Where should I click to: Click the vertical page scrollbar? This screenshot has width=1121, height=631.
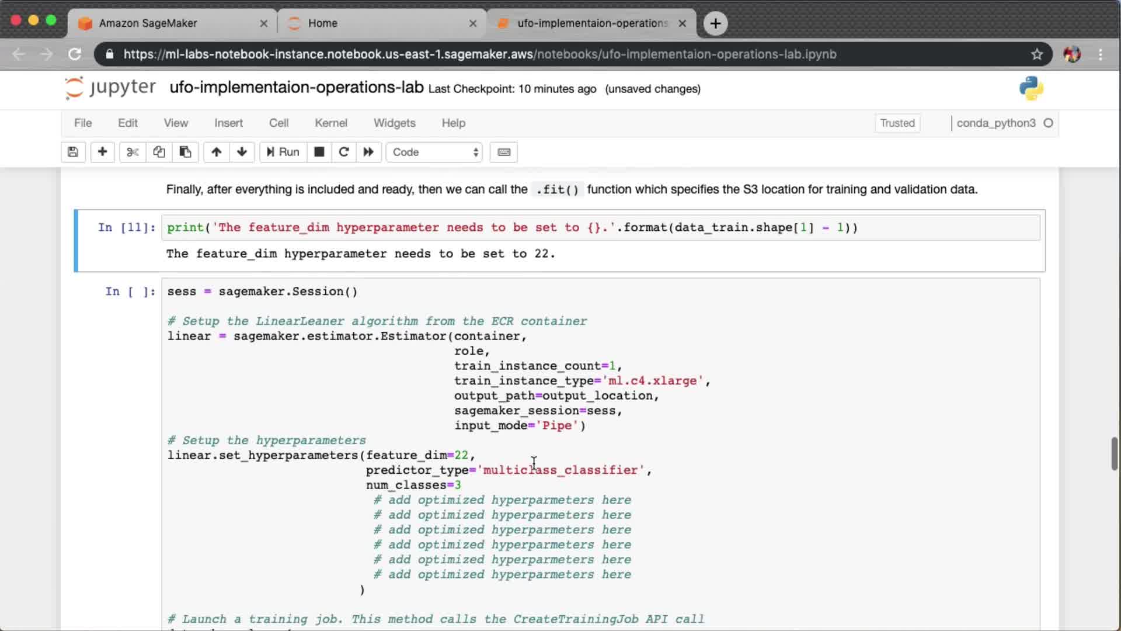click(x=1114, y=453)
